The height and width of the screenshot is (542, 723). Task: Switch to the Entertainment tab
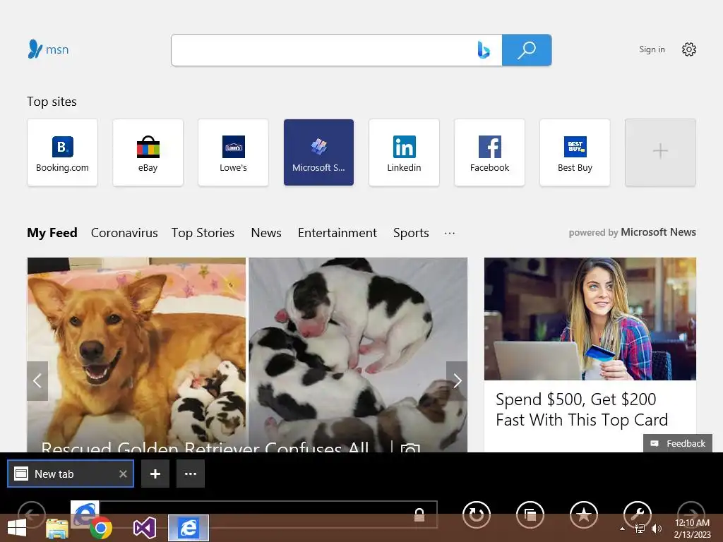click(337, 233)
